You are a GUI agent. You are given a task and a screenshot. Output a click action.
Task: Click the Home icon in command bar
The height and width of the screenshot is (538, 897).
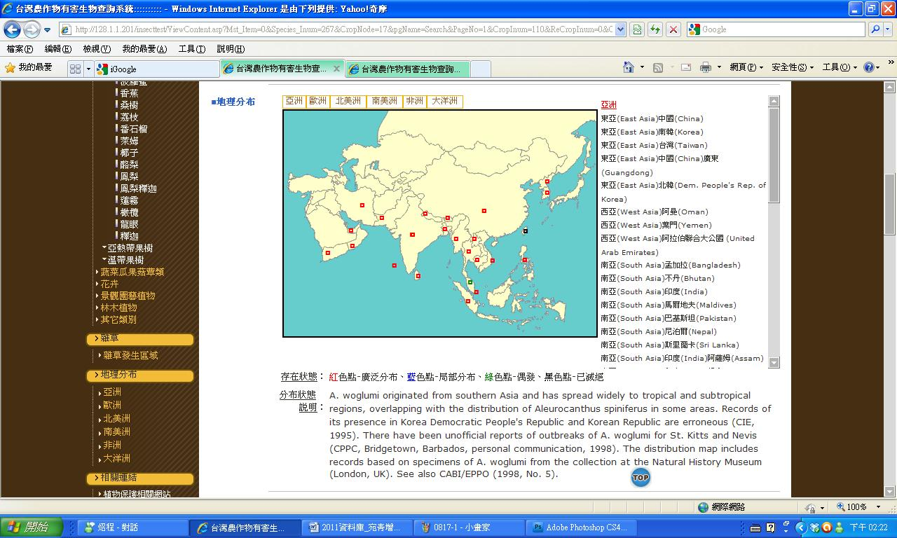click(x=629, y=67)
